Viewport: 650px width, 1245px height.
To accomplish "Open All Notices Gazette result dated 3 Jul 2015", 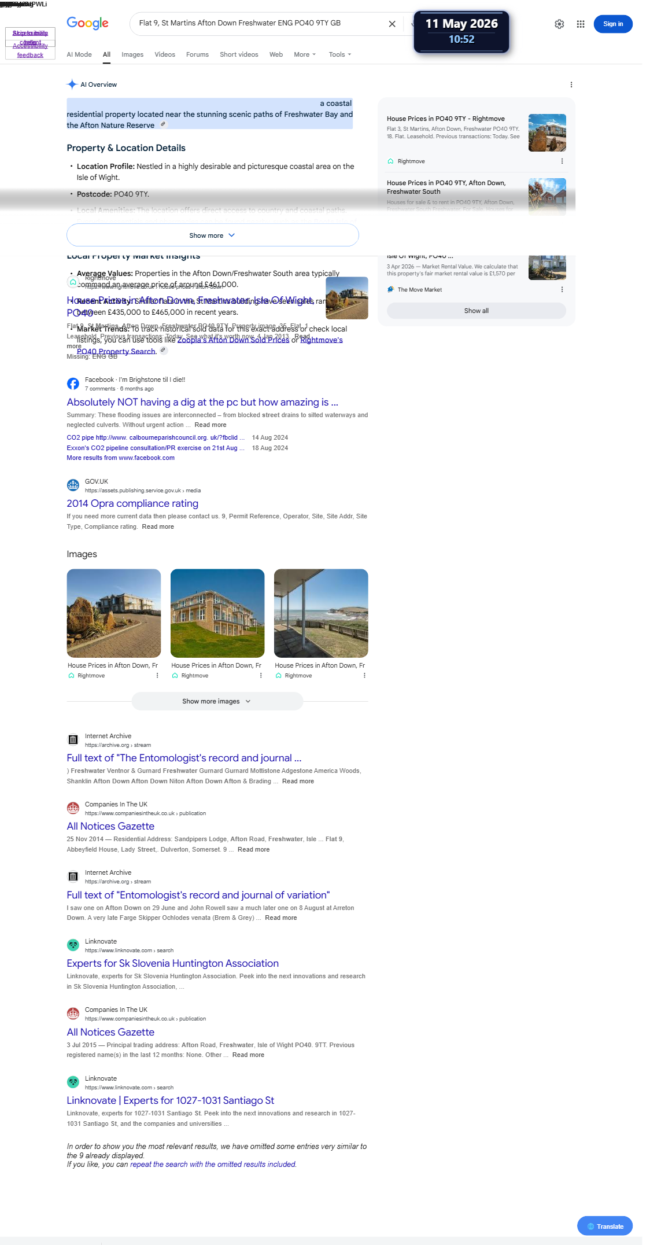I will point(110,1032).
